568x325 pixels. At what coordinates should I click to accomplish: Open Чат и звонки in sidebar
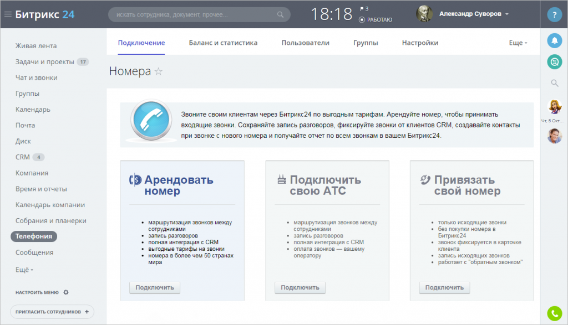click(x=36, y=78)
